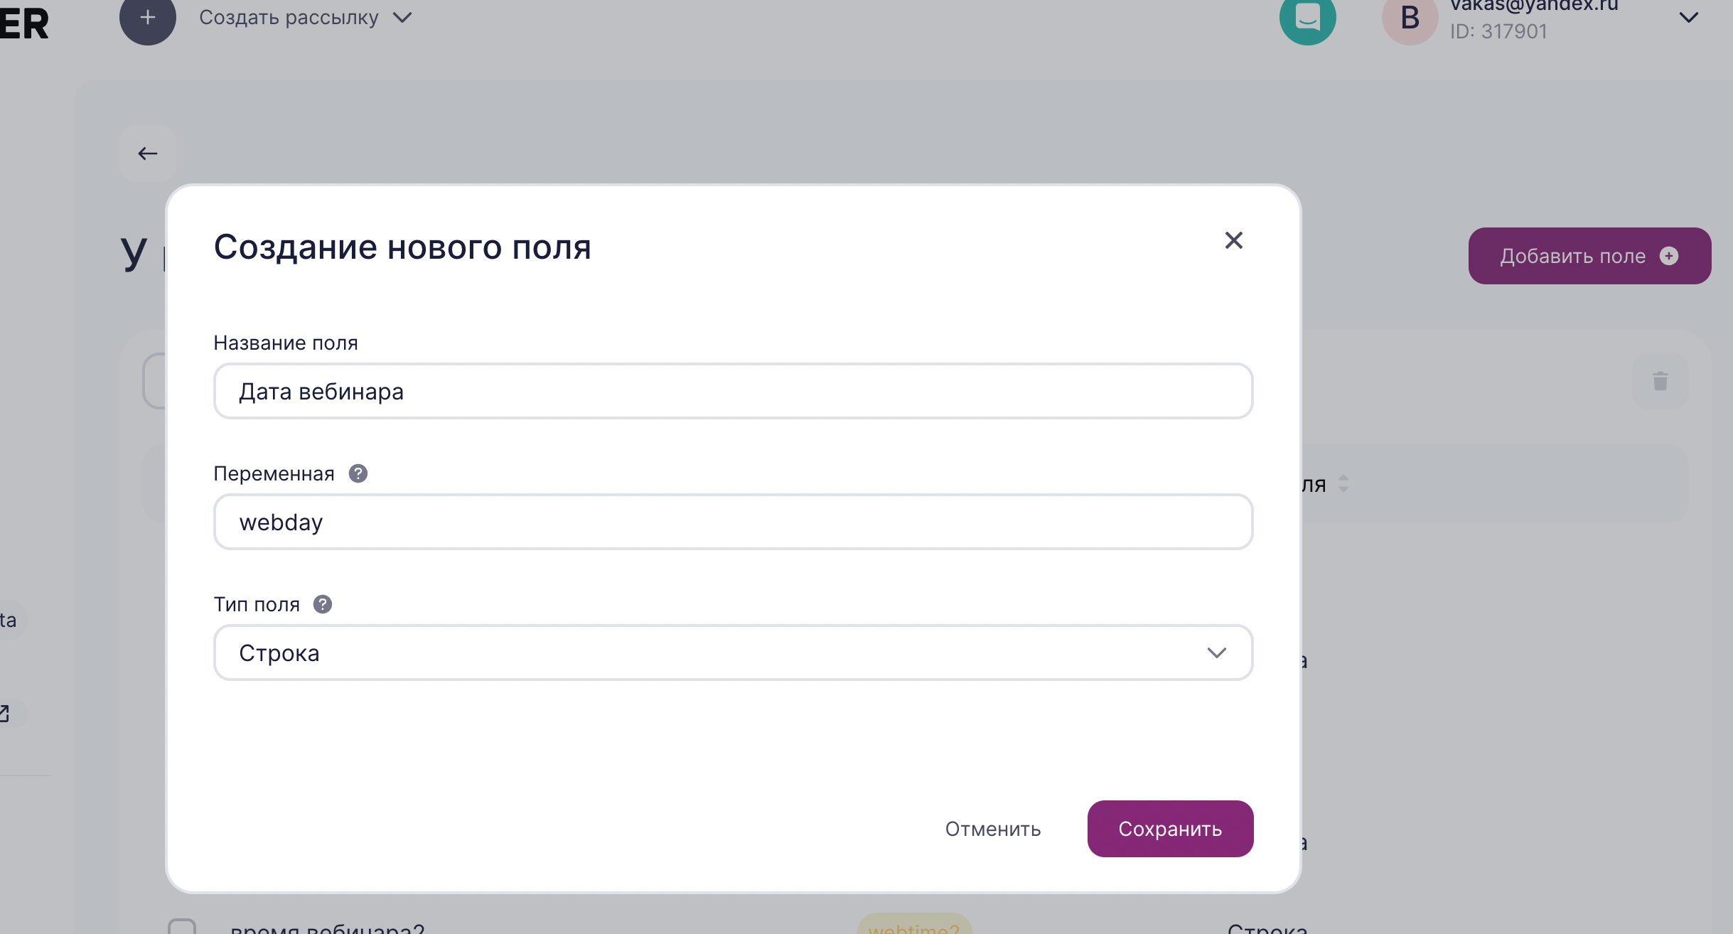Open the account menu chevron
The image size is (1733, 934).
point(1688,18)
